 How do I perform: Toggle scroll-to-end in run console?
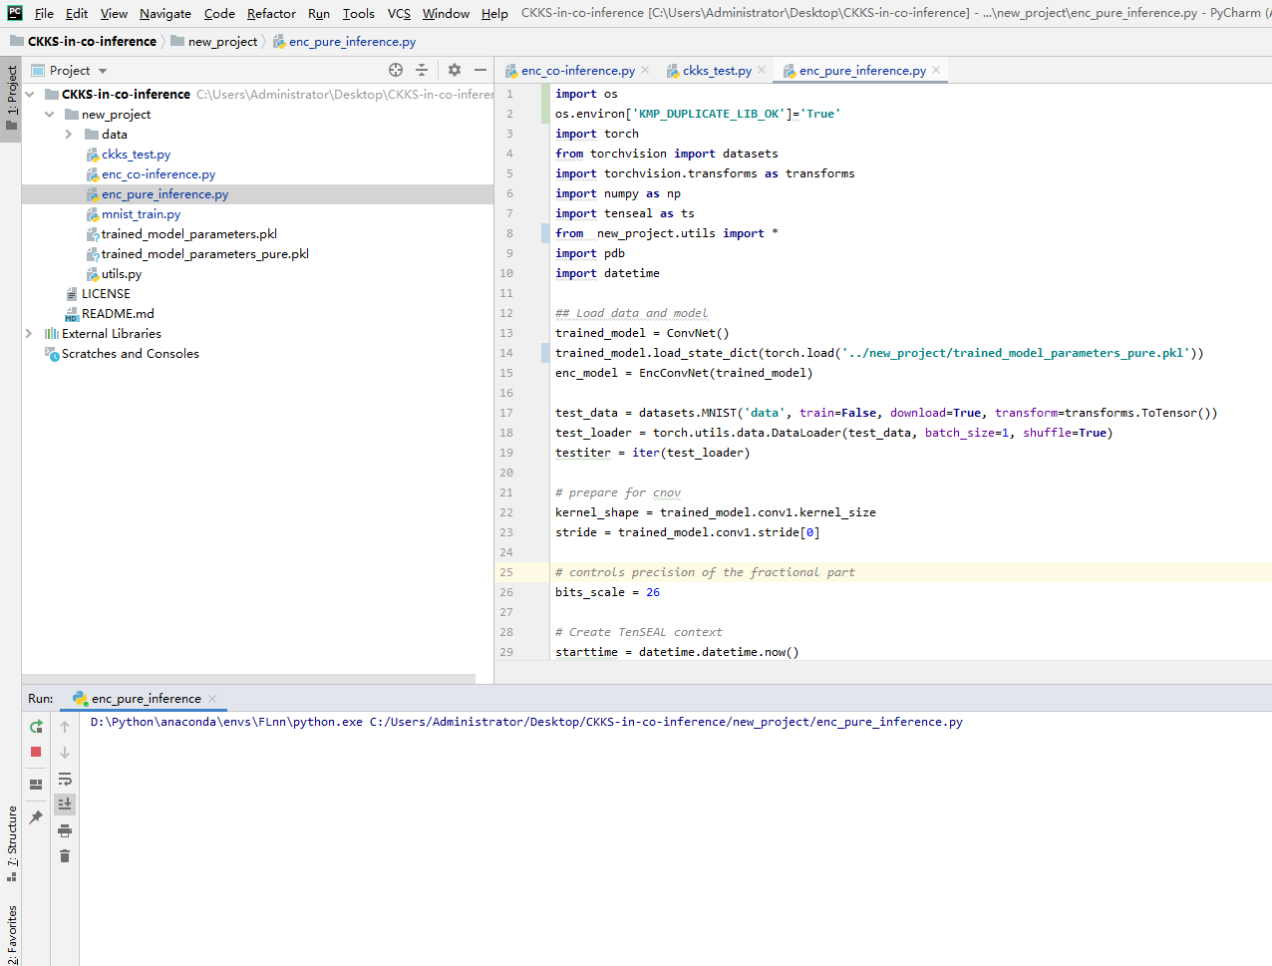point(65,805)
